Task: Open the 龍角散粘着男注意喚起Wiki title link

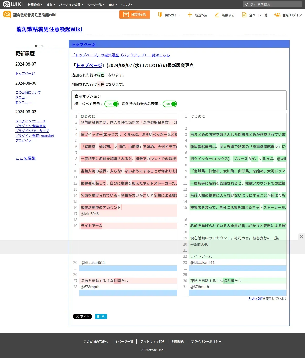Action: tap(49, 29)
